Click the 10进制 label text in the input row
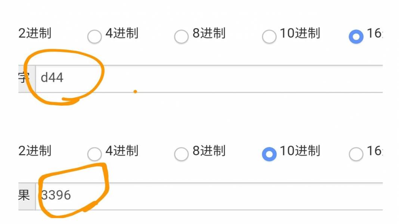The width and height of the screenshot is (399, 224). coord(300,34)
